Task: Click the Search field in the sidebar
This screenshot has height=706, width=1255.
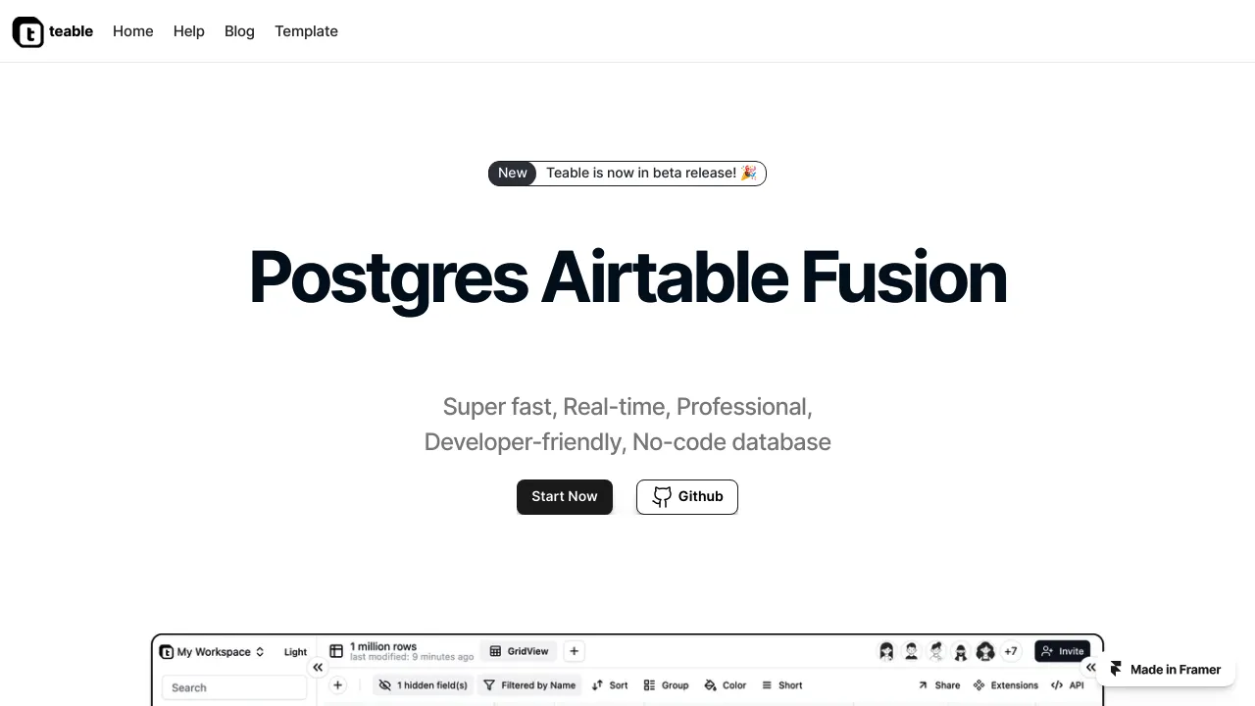Action: point(234,687)
